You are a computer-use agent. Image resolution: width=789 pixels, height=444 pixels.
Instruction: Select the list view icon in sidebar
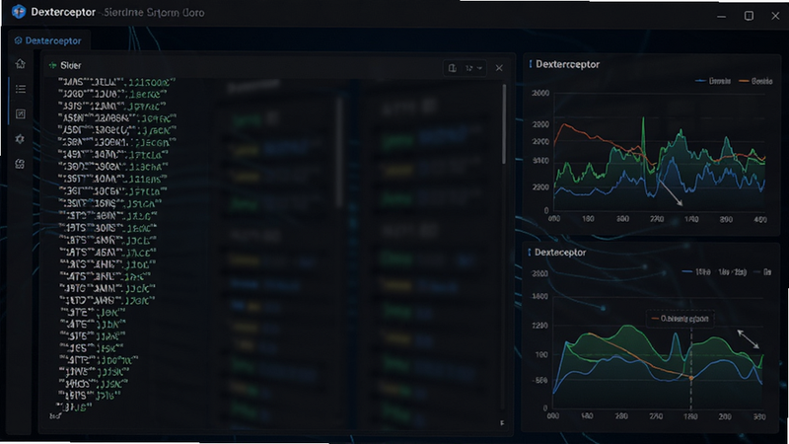(x=20, y=89)
